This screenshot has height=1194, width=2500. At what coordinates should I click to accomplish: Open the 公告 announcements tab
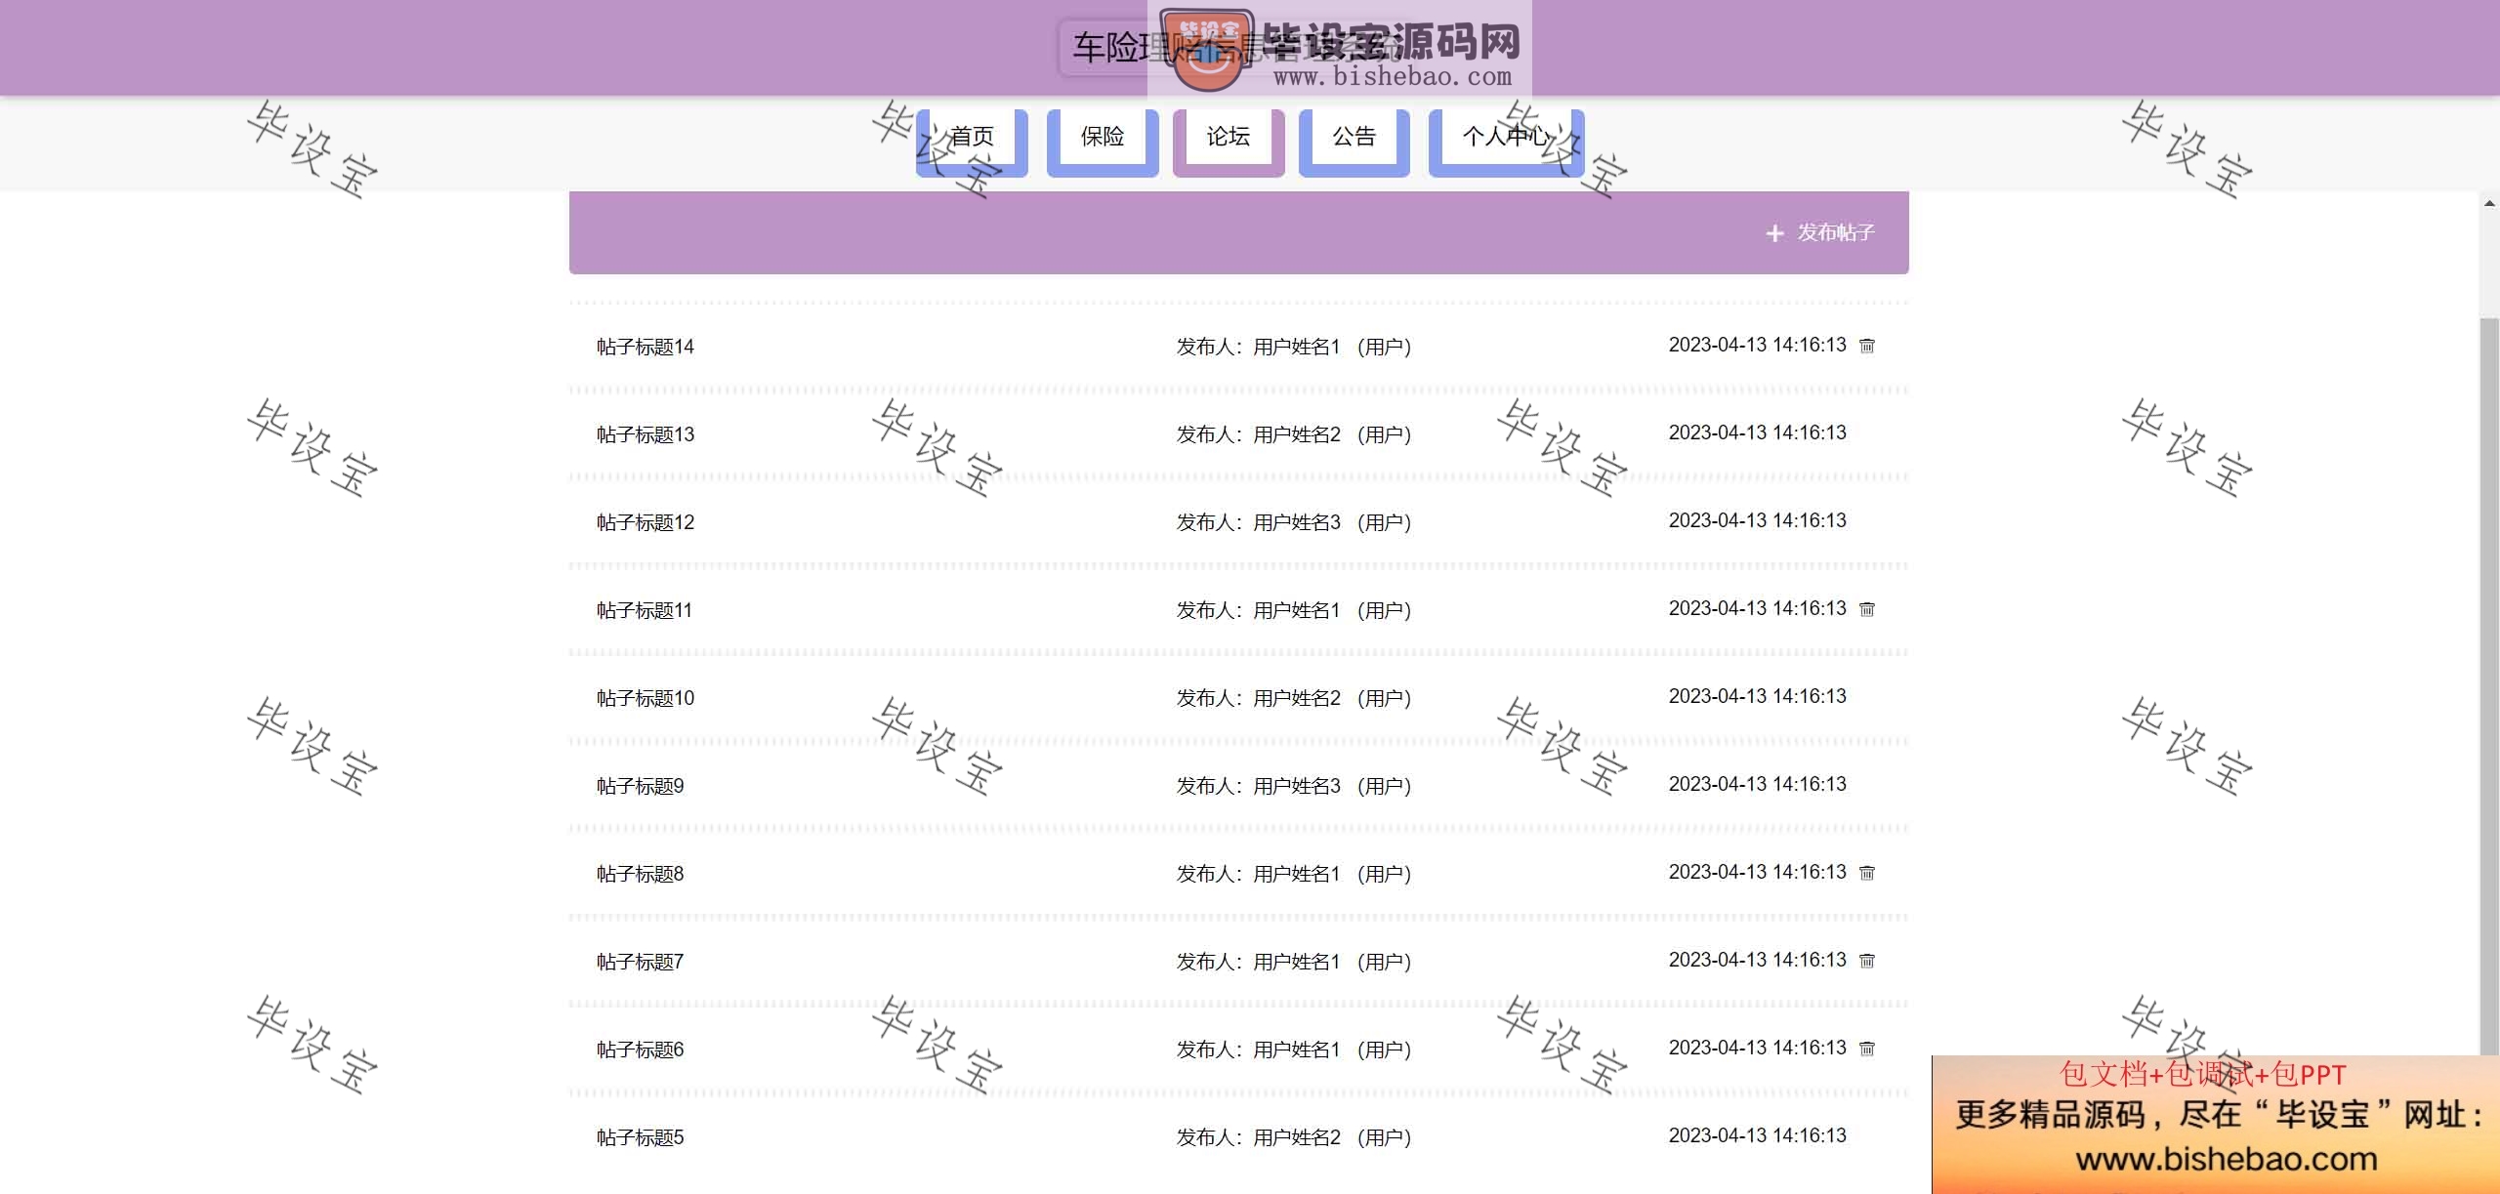point(1354,137)
